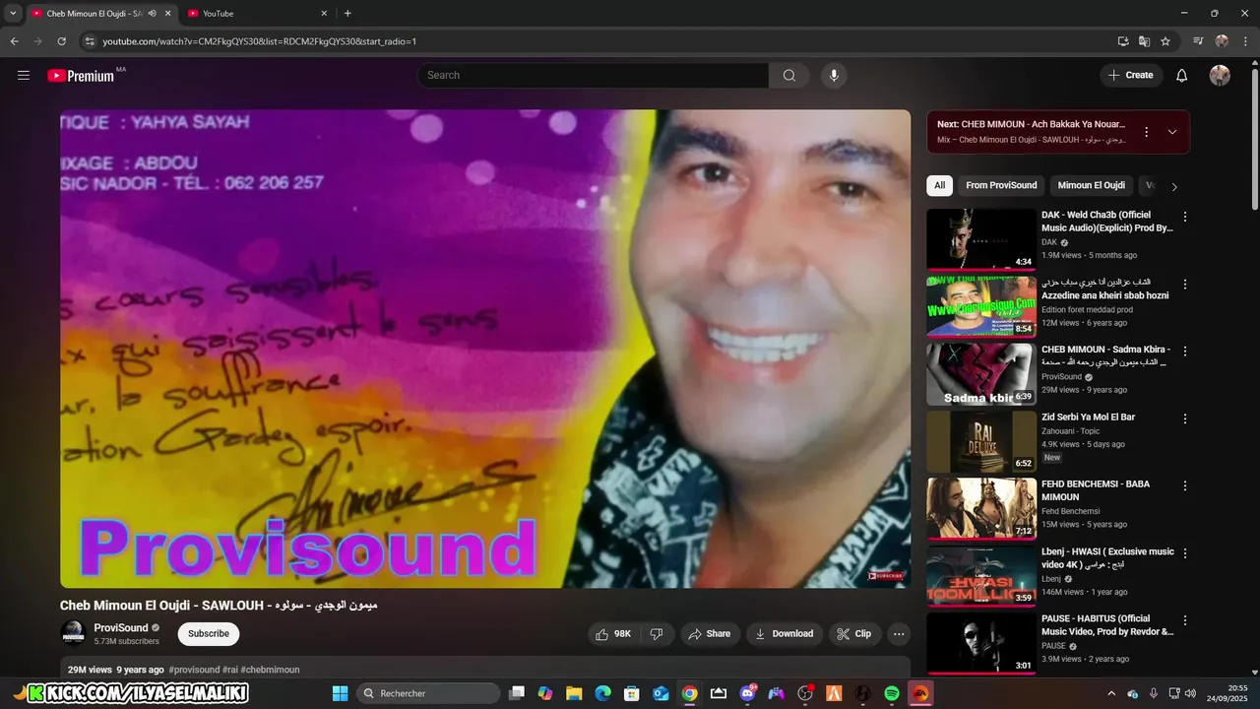1260x709 pixels.
Task: Open ProviSound channel avatar
Action: (73, 633)
